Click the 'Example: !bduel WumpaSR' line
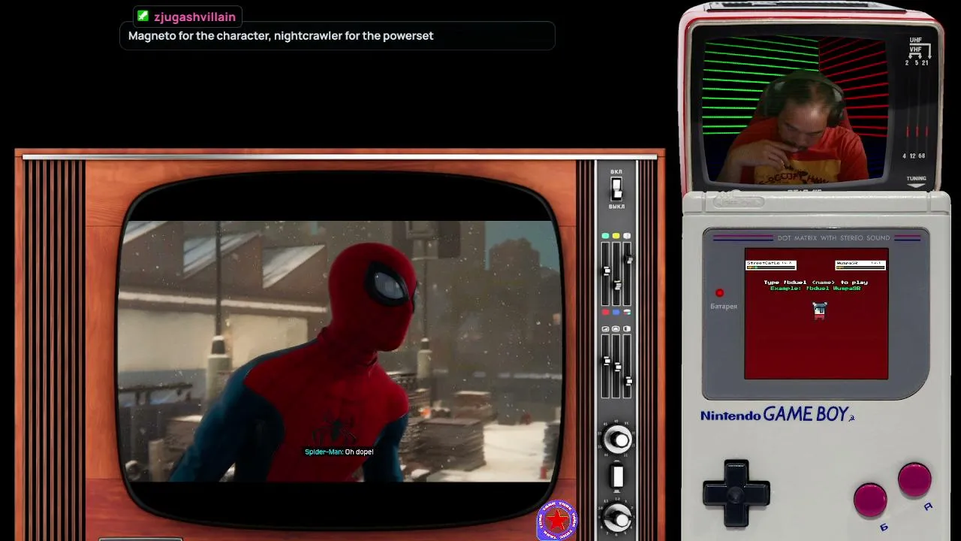The image size is (961, 541). (x=815, y=289)
